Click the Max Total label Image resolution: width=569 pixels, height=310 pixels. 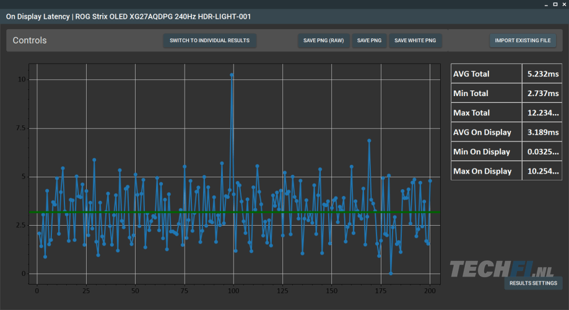click(x=471, y=113)
